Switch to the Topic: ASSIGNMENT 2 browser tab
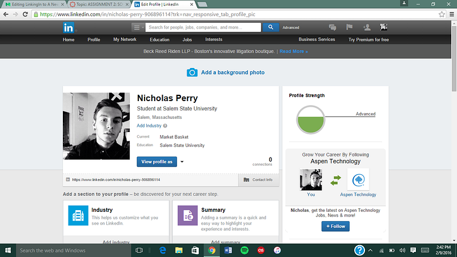 (98, 5)
